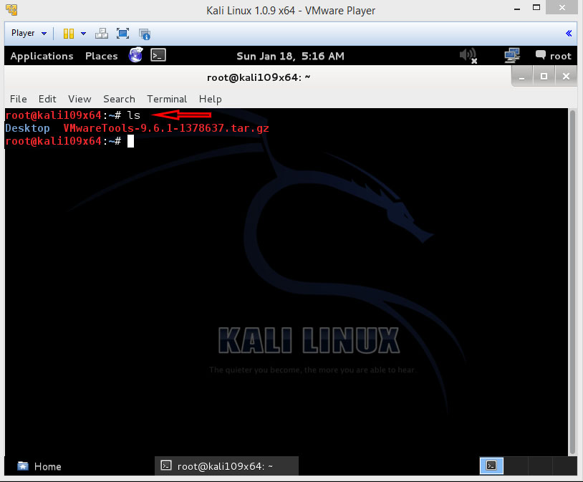Send Ctrl+Alt+Del via the toolbar icon

click(102, 34)
